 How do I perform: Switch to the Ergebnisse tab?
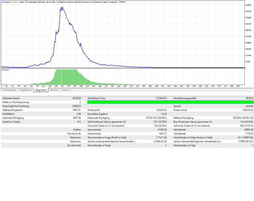click(x=26, y=90)
